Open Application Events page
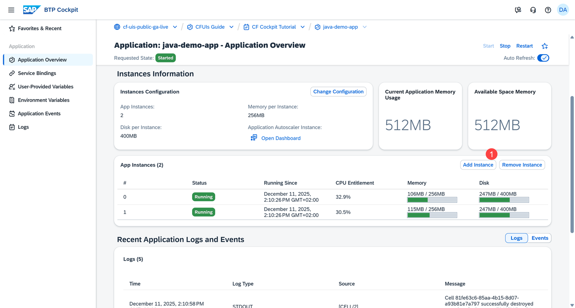The height and width of the screenshot is (308, 575). [48, 114]
